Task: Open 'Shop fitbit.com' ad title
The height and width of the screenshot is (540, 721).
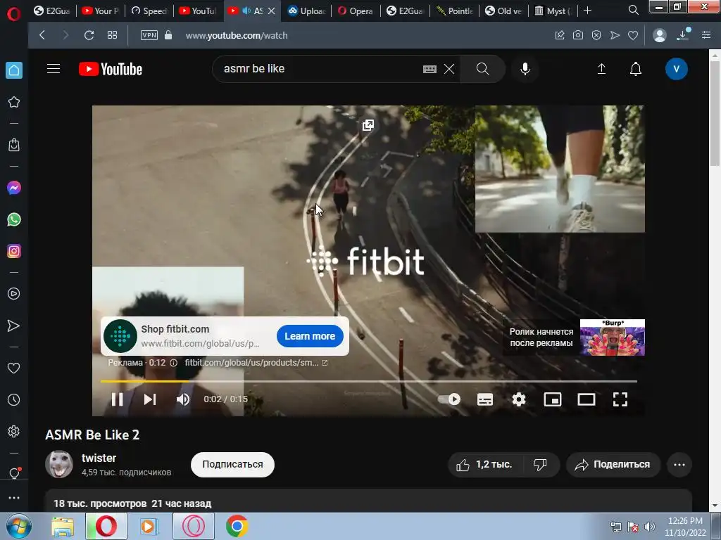Action: point(175,329)
